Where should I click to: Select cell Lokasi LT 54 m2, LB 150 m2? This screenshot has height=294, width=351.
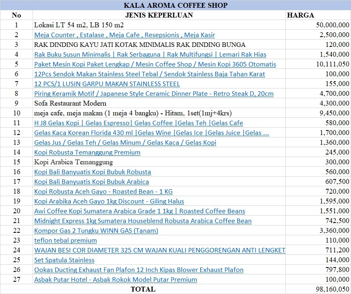click(x=159, y=25)
